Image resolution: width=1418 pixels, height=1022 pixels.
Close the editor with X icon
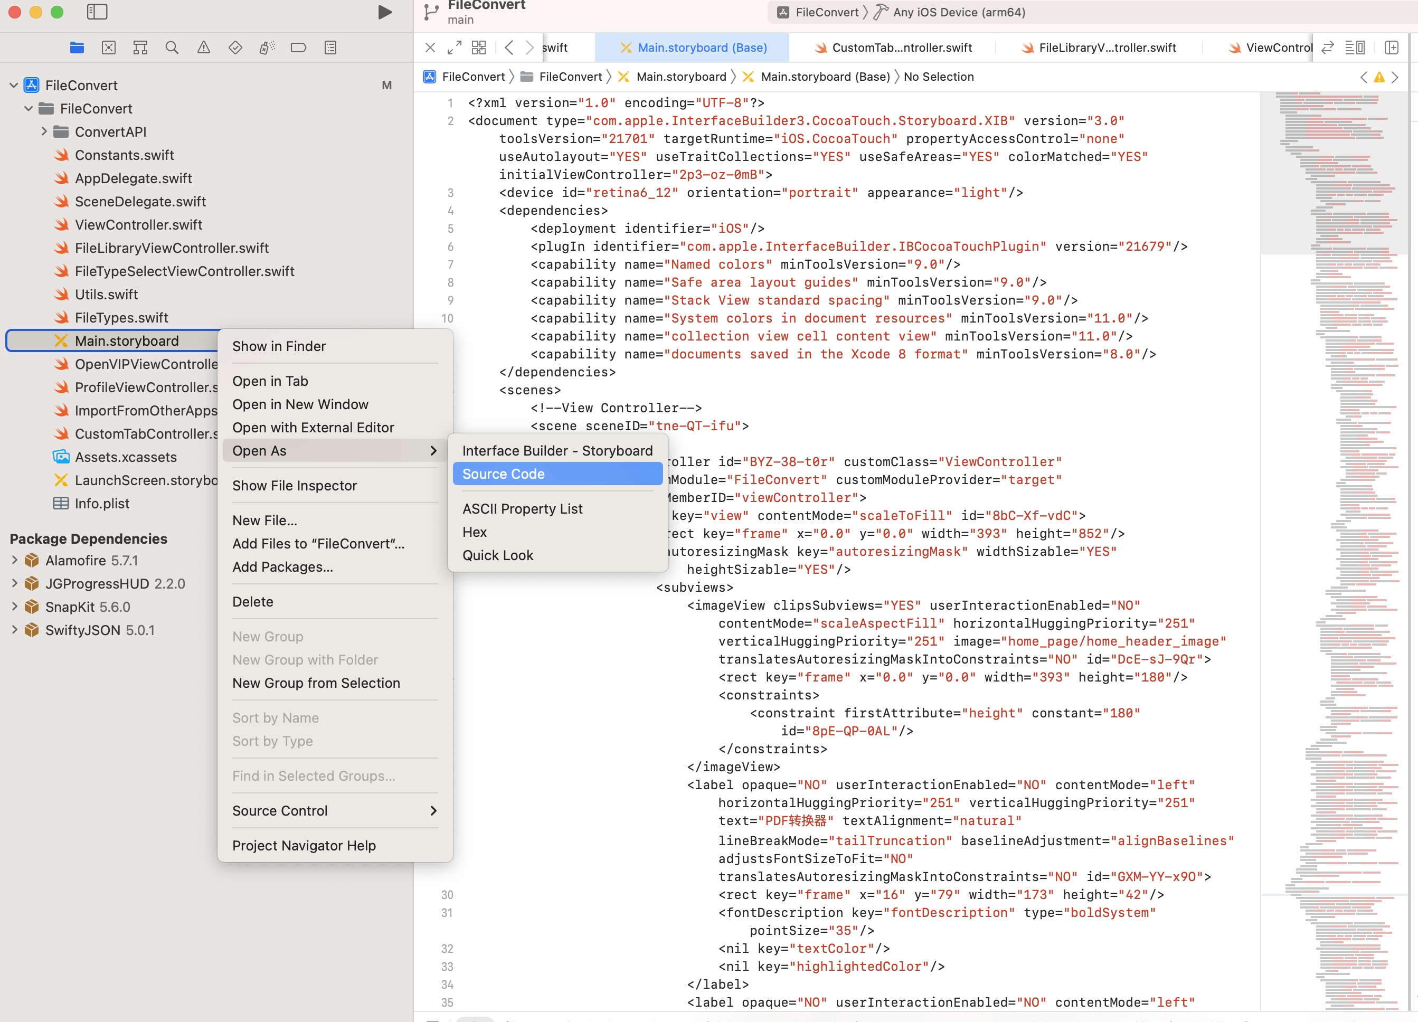[x=430, y=48]
